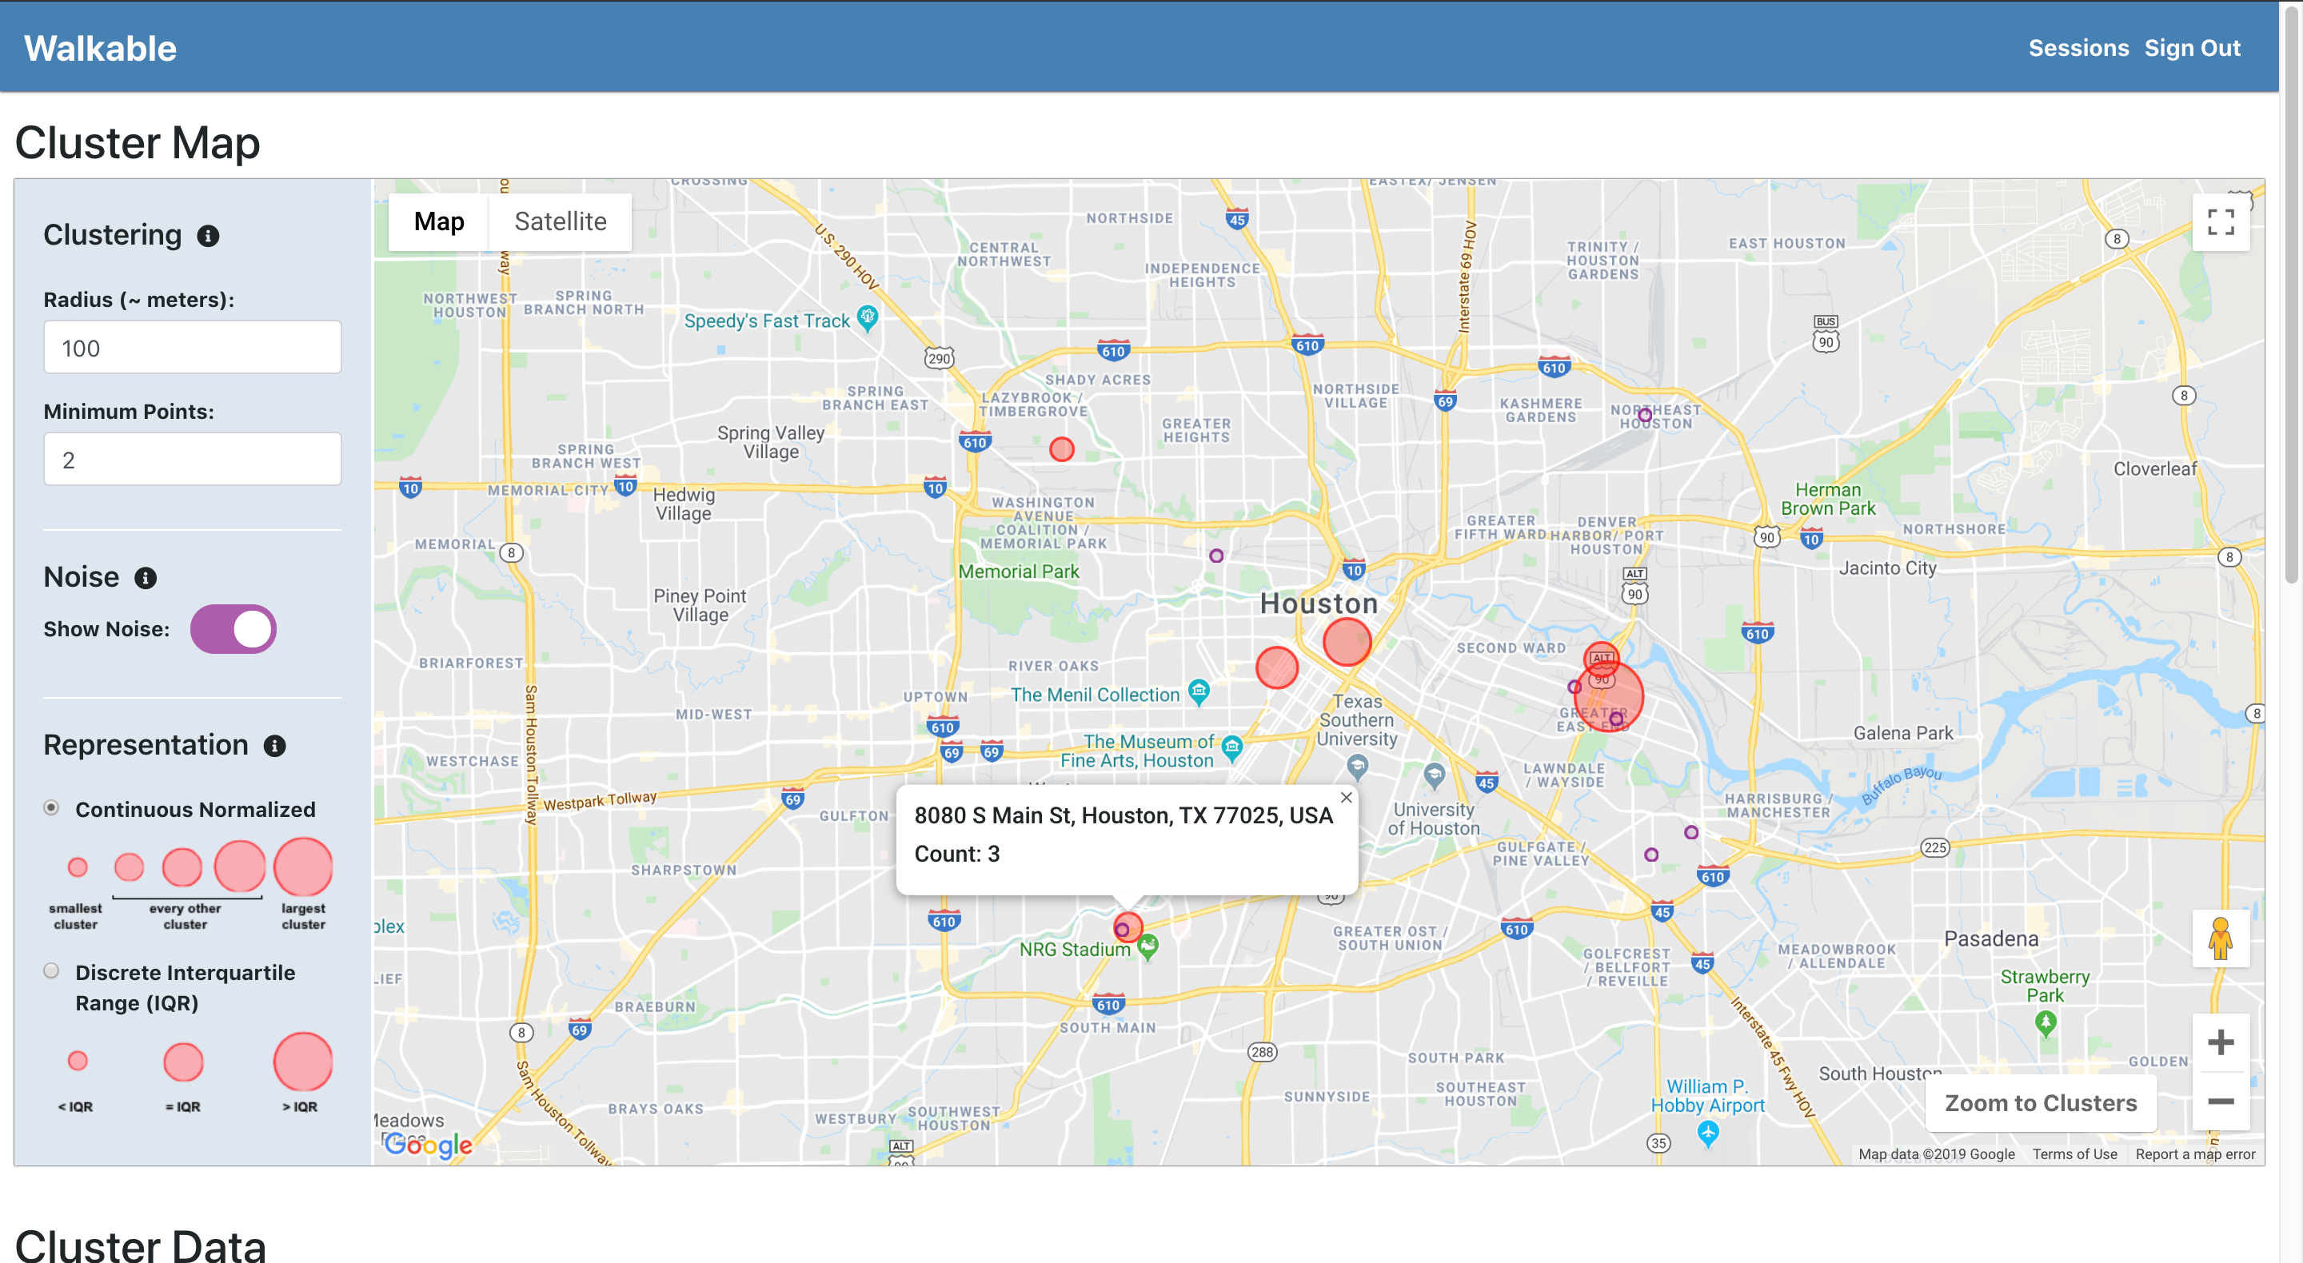Click the NRG Stadium map pin
This screenshot has width=2303, height=1263.
[1149, 945]
